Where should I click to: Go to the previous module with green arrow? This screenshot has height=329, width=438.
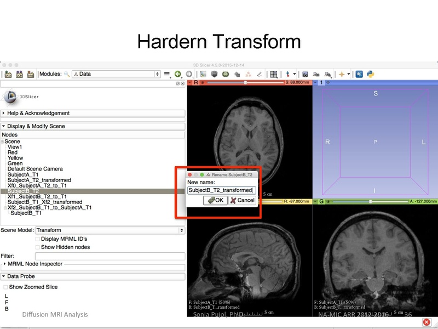point(178,74)
